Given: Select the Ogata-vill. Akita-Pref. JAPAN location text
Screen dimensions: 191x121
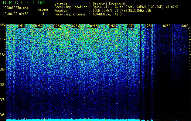Looking at the screenshot, I should (135, 7).
